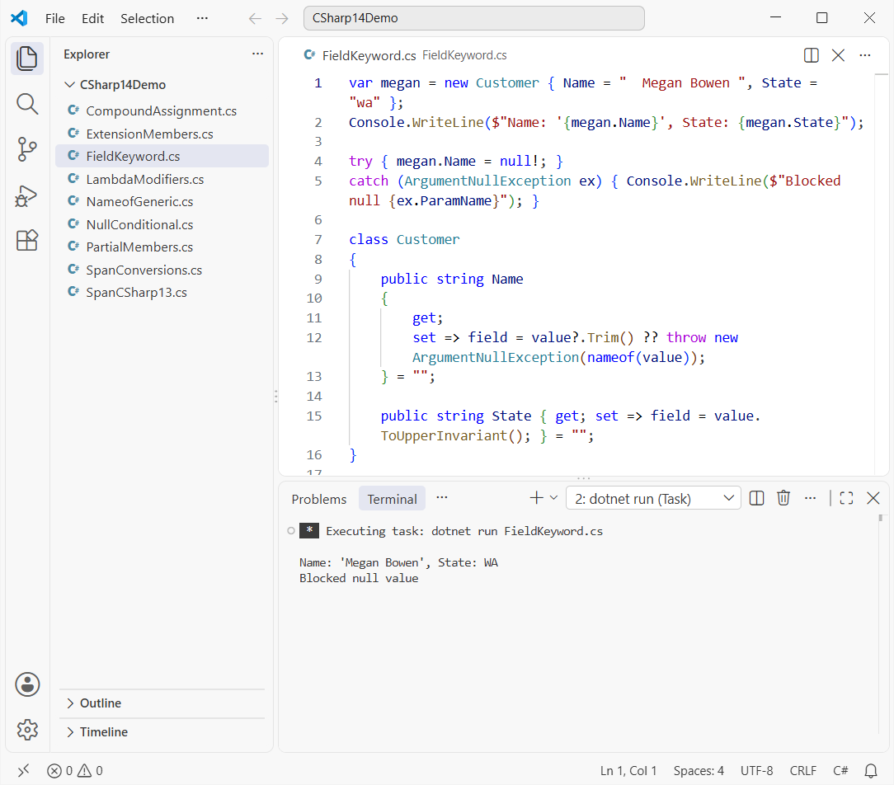This screenshot has width=894, height=785.
Task: Open additional menu bar items ellipsis
Action: pyautogui.click(x=202, y=18)
